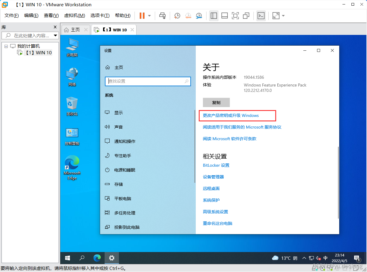Close the 库 library panel
Viewport: 367px width, 272px height.
coord(55,27)
